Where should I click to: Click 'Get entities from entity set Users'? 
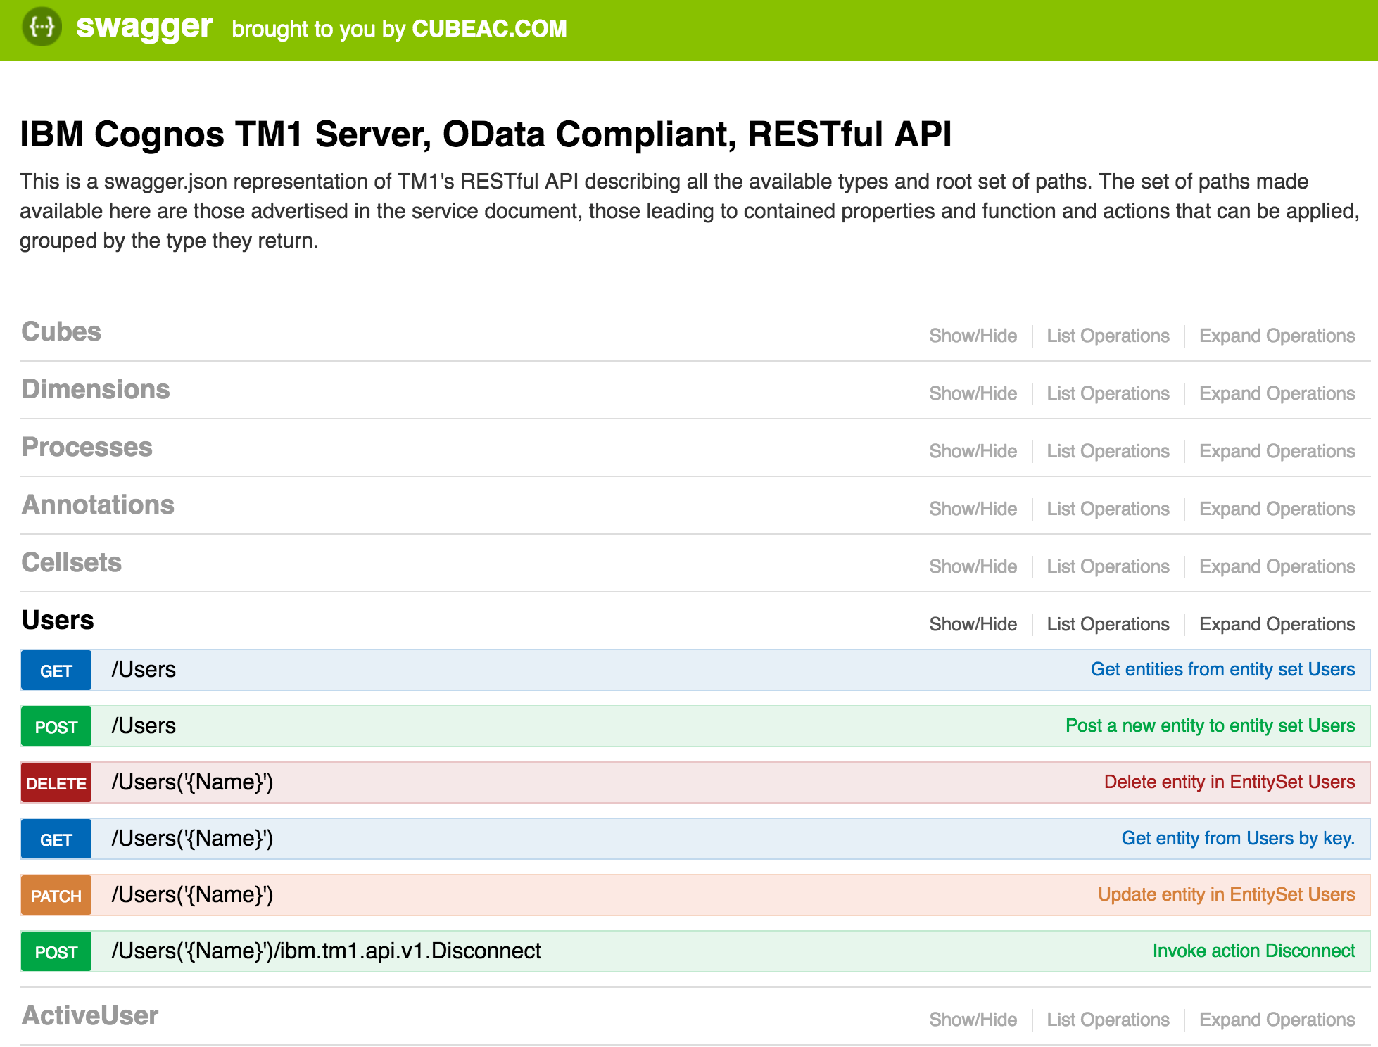click(x=1222, y=669)
